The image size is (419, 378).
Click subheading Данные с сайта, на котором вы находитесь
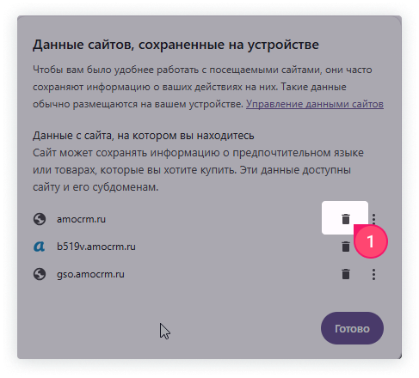pos(144,136)
